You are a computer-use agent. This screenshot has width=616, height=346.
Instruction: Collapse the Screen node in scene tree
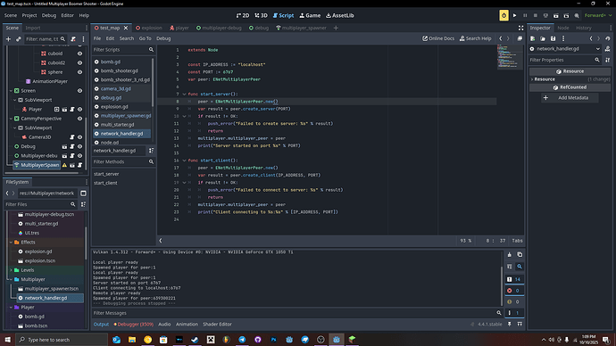pos(11,91)
